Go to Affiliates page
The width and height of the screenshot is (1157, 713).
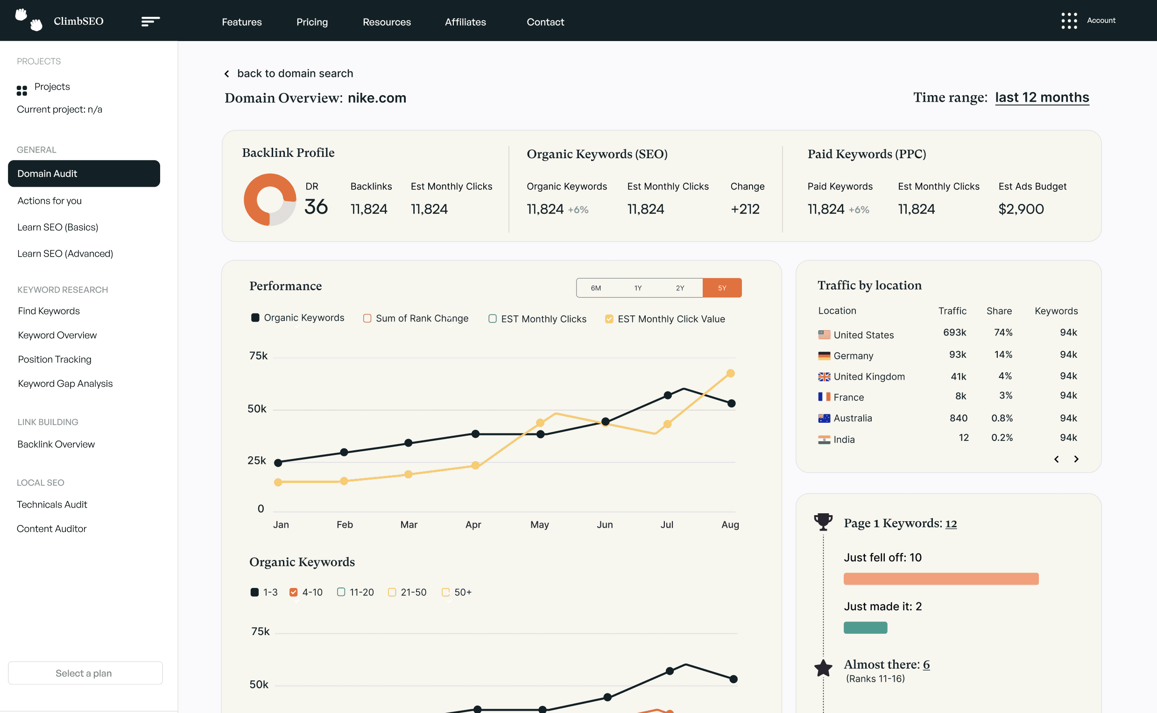tap(465, 21)
